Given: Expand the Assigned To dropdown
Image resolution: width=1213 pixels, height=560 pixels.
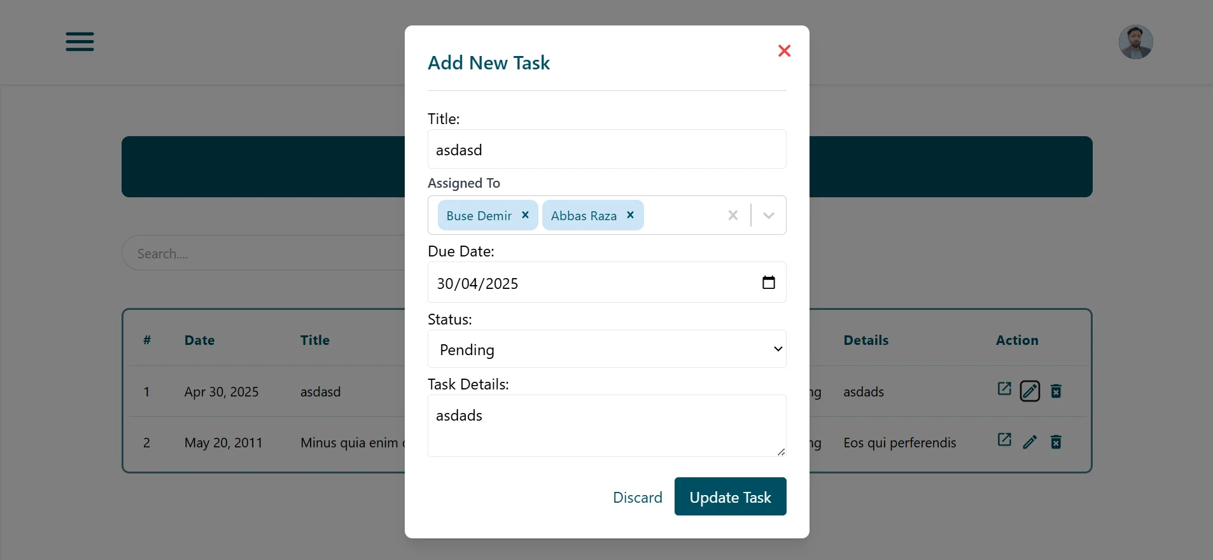Looking at the screenshot, I should click(x=769, y=216).
